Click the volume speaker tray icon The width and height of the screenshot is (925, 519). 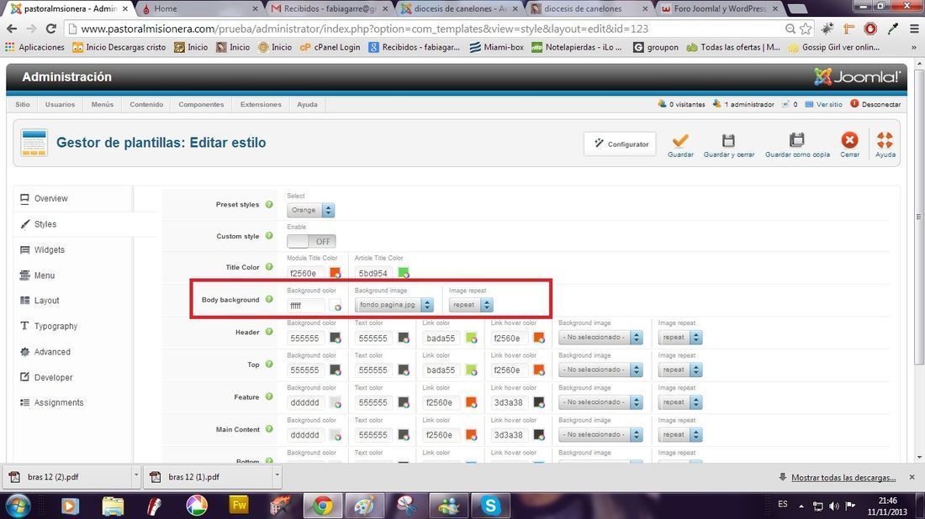(833, 506)
